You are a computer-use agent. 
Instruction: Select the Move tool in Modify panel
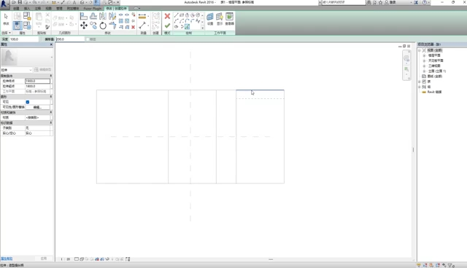click(x=84, y=25)
